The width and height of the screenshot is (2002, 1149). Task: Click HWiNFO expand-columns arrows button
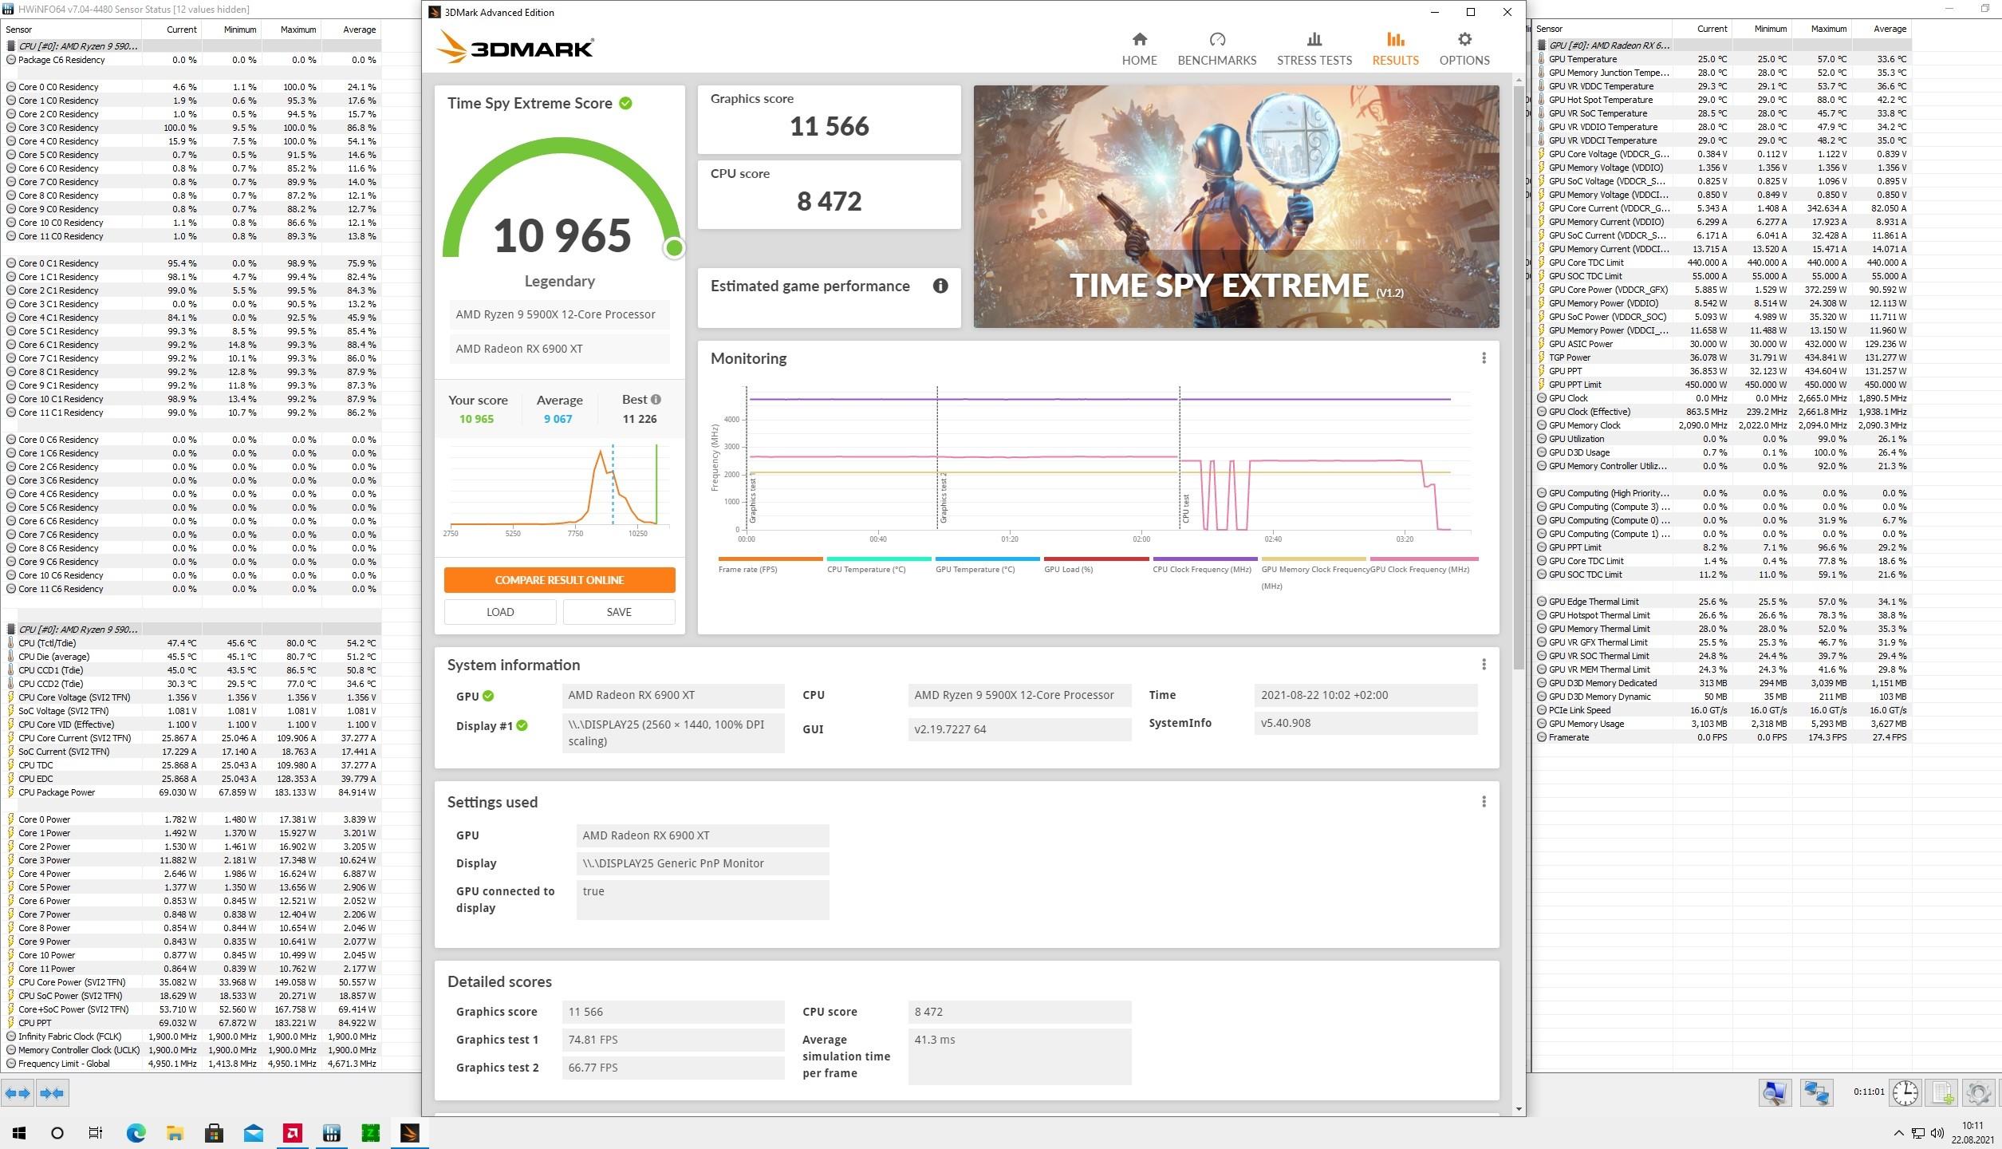pos(18,1092)
